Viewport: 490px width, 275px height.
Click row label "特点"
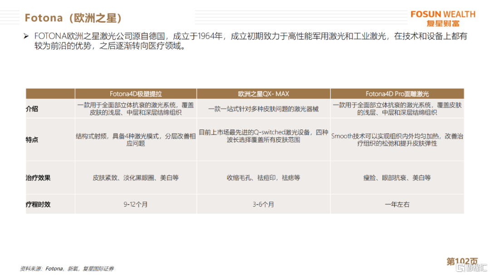pyautogui.click(x=32, y=140)
